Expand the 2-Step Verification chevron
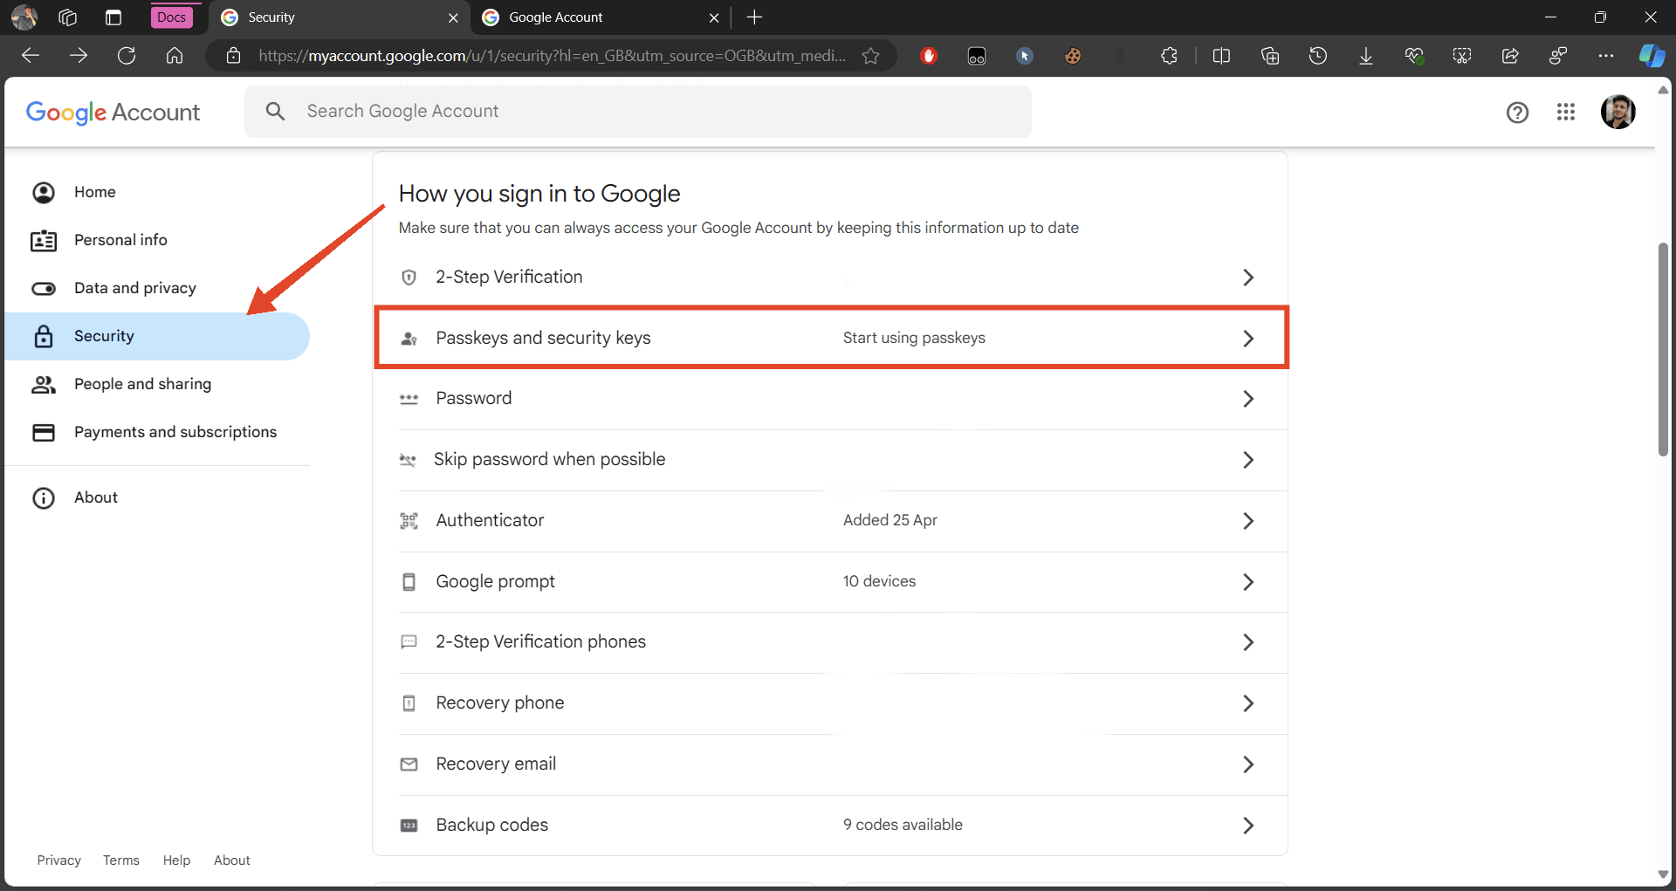 1248,278
